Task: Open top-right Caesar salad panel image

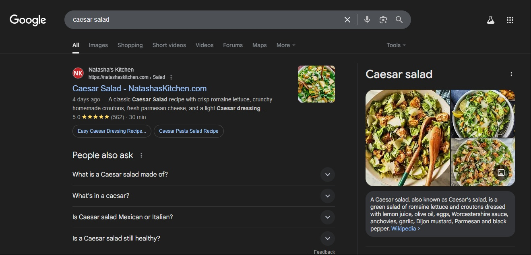Action: (x=483, y=114)
